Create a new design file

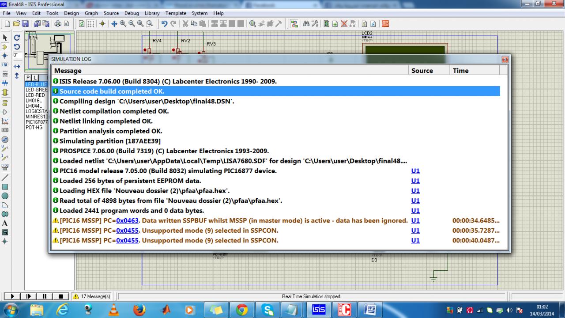[8, 23]
